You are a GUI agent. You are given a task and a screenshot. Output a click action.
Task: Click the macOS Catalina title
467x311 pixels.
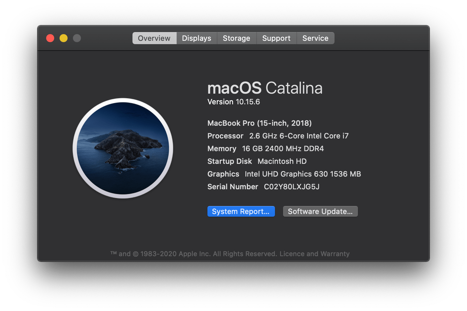click(265, 88)
